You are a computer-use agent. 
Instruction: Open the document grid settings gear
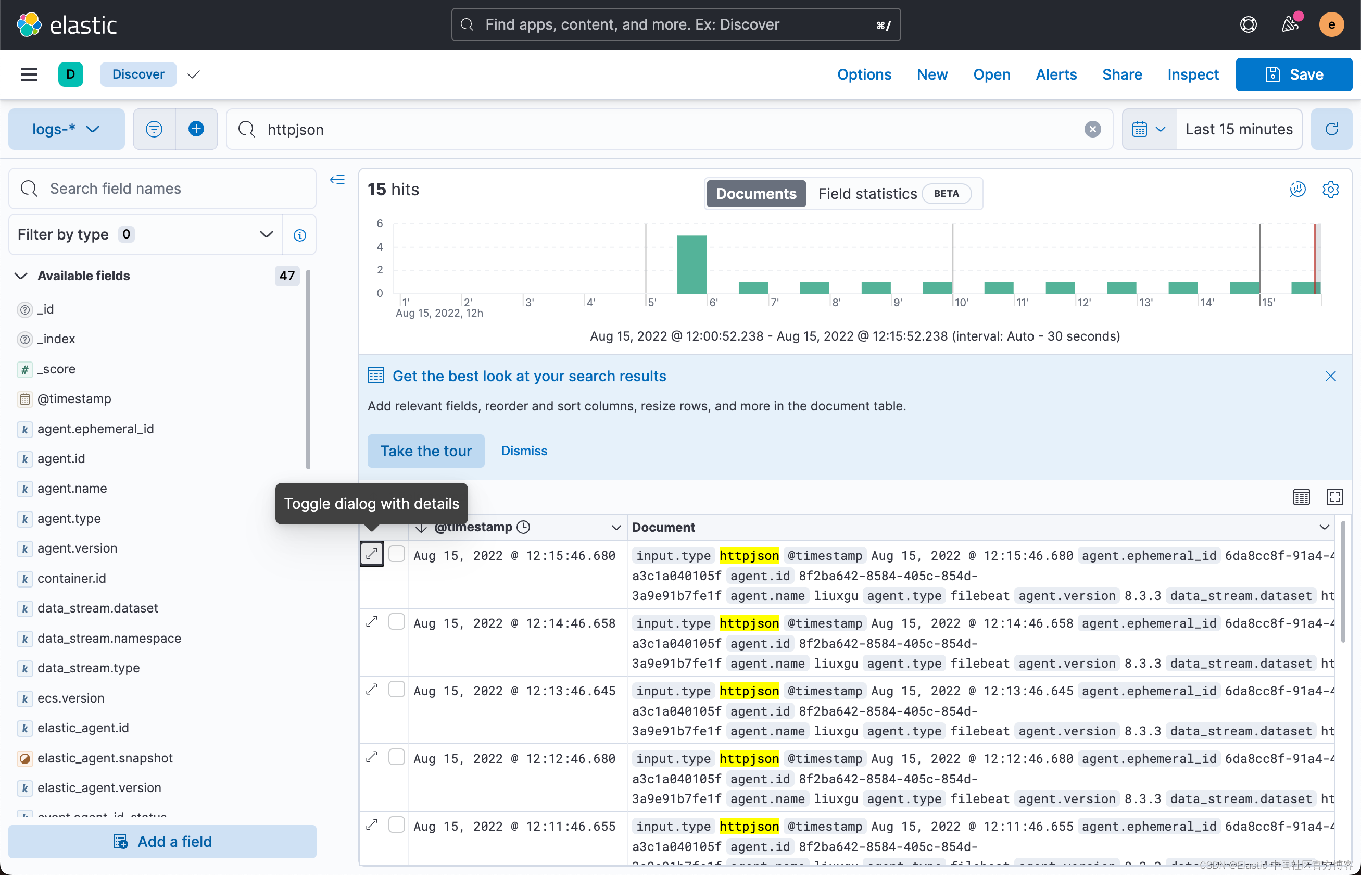click(1331, 190)
